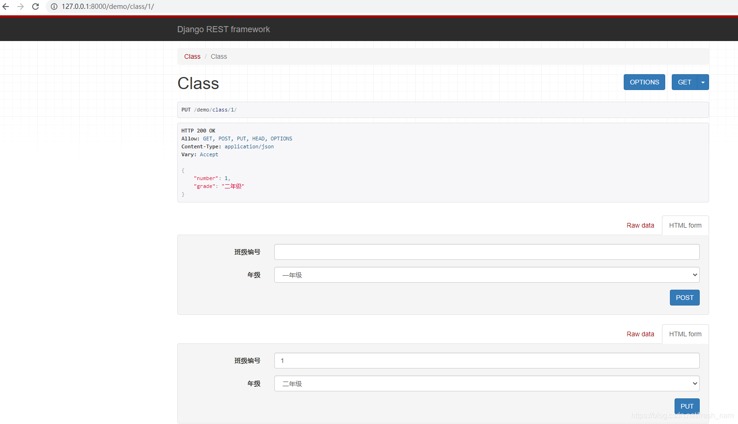Reload the page with the refresh icon
Image resolution: width=738 pixels, height=424 pixels.
tap(35, 7)
